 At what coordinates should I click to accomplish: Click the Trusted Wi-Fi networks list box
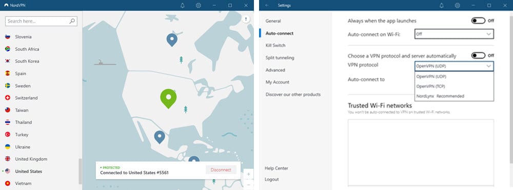[x=421, y=153]
